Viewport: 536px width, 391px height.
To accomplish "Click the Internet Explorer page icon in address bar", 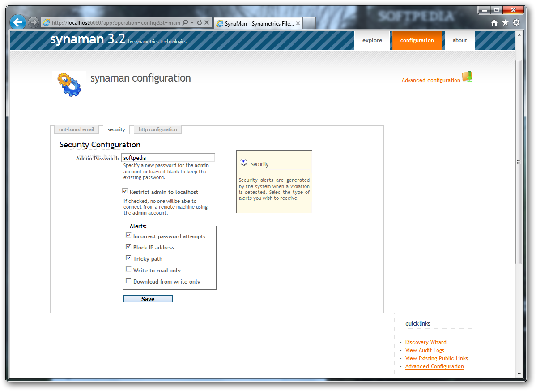I will [x=46, y=22].
